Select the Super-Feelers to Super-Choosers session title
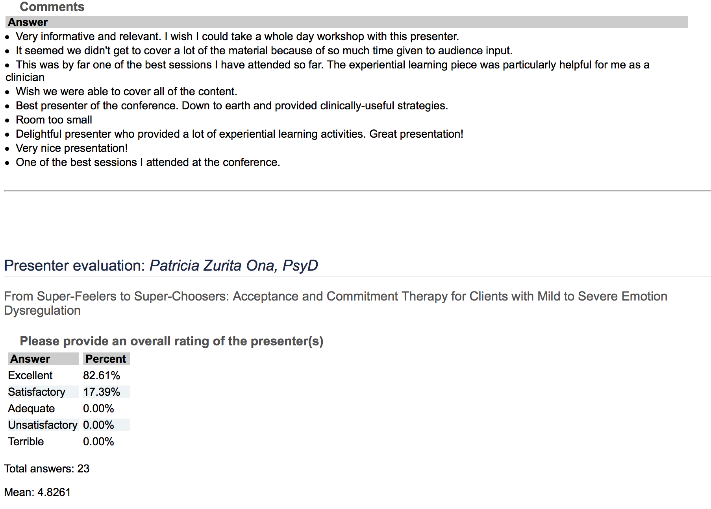 click(336, 303)
